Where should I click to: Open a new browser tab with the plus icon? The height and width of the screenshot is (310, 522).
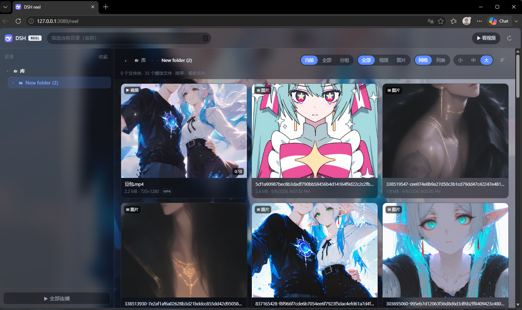point(106,7)
